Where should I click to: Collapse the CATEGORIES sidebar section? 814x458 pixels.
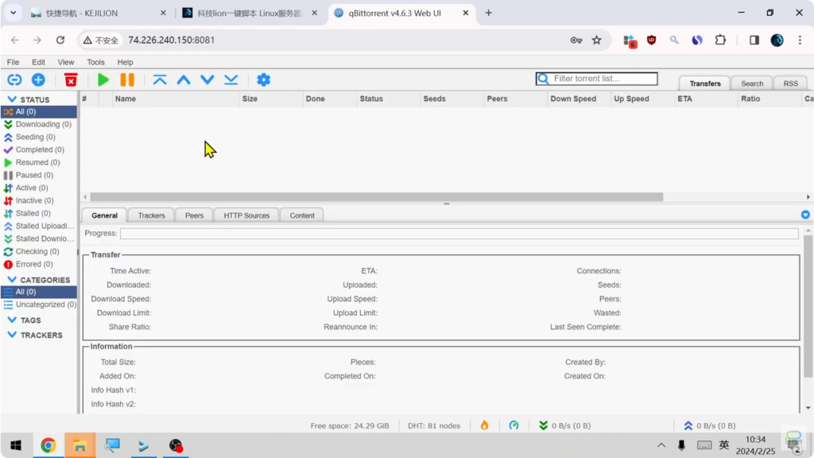point(12,280)
